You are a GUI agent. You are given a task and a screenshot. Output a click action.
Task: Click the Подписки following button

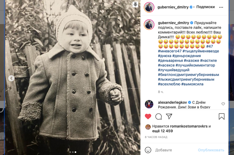tap(205, 7)
